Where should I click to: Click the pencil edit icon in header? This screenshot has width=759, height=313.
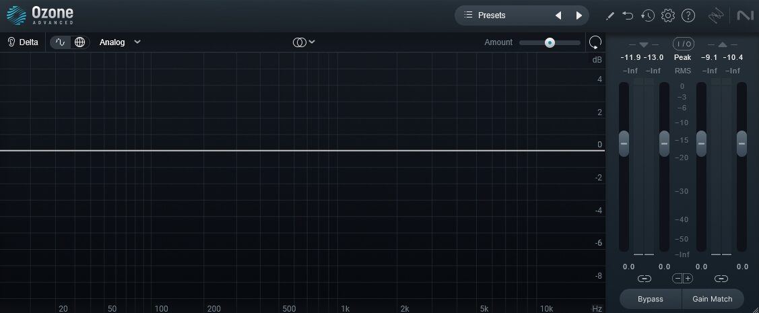click(610, 15)
